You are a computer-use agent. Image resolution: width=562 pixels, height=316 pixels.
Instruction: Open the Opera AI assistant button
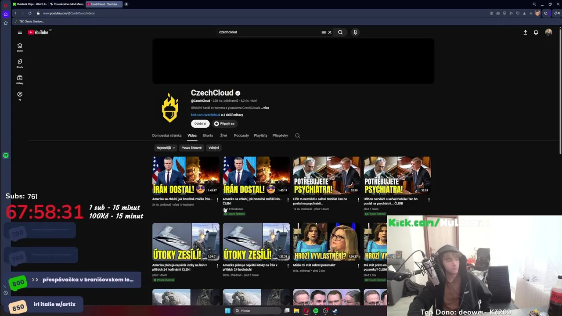[x=557, y=13]
